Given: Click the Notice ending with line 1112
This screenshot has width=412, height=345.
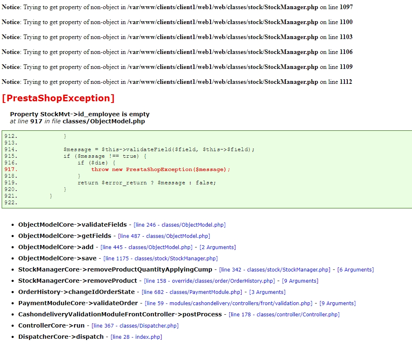Looking at the screenshot, I should pyautogui.click(x=177, y=82).
